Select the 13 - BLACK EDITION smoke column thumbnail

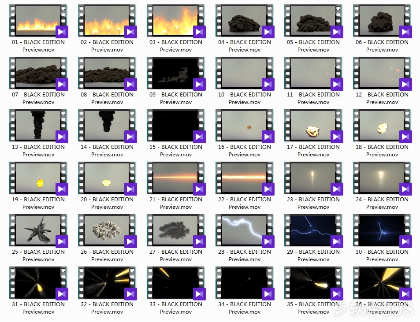[x=38, y=125]
